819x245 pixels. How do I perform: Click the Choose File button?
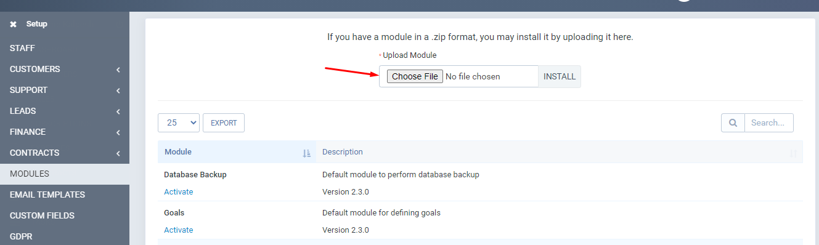point(415,76)
